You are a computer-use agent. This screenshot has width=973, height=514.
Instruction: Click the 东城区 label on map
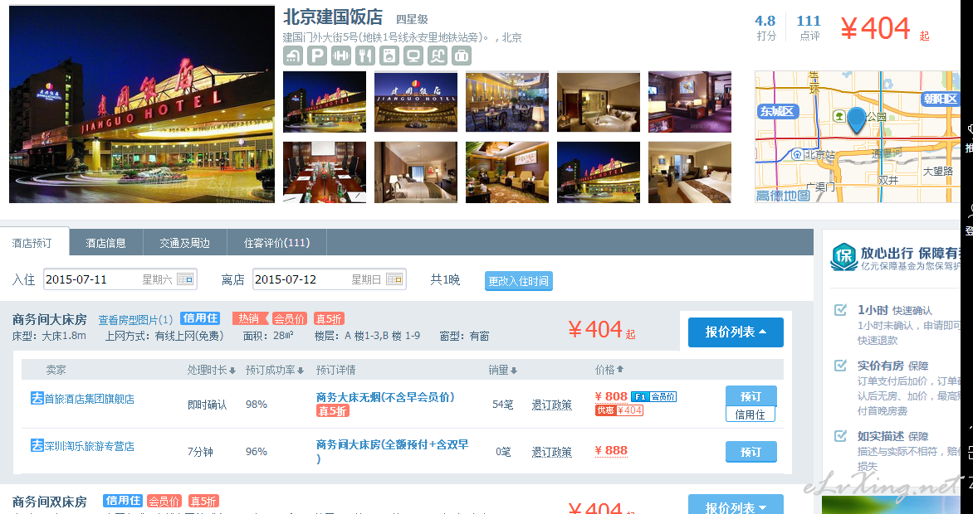777,112
